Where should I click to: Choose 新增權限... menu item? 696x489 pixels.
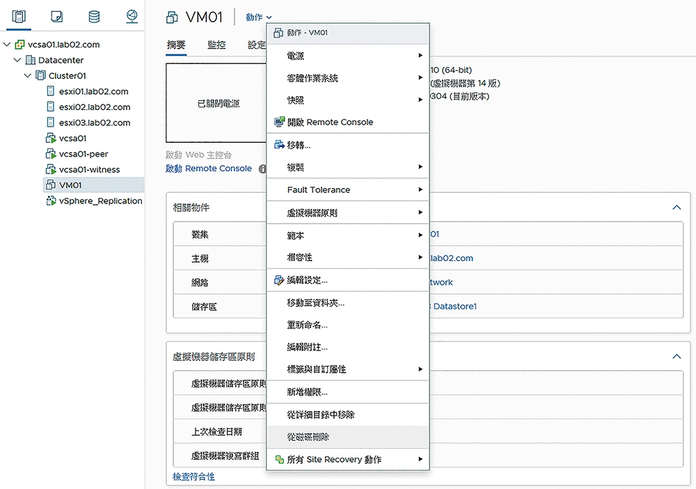347,391
